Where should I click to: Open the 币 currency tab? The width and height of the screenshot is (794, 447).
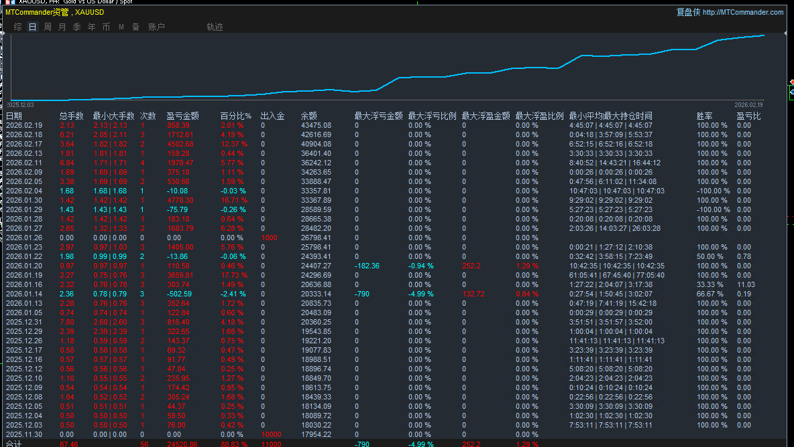107,27
